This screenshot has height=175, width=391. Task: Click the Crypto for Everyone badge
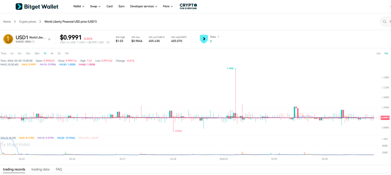point(188,6)
